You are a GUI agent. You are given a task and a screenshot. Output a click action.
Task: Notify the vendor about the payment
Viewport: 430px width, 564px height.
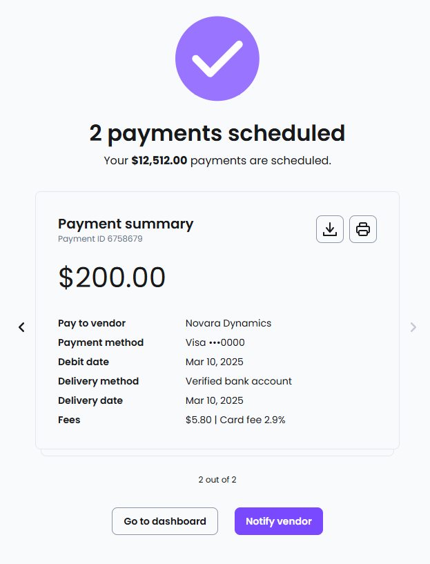coord(279,521)
